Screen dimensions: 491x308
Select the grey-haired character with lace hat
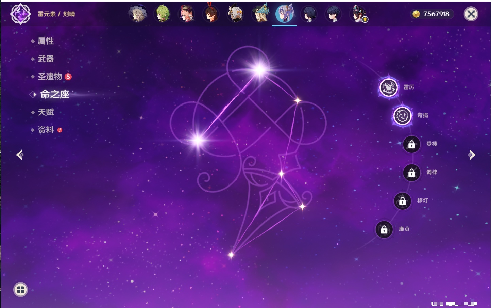coord(138,14)
